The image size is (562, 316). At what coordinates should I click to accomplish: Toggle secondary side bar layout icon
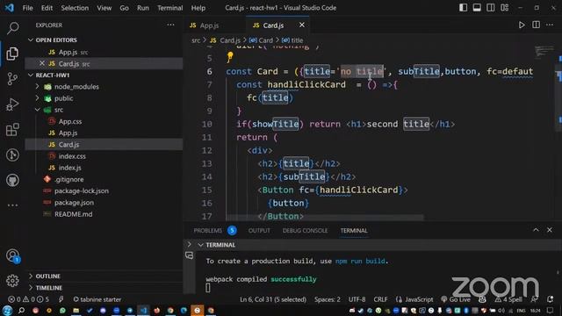(x=490, y=8)
